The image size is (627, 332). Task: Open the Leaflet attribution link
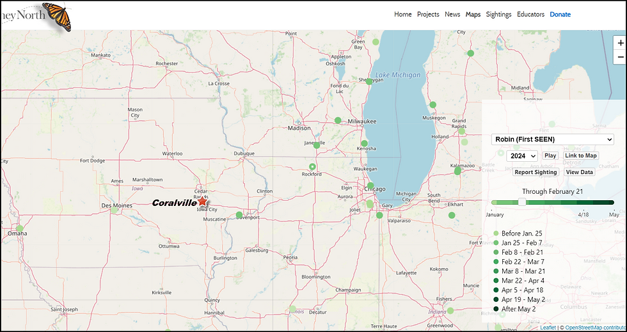[x=548, y=328]
